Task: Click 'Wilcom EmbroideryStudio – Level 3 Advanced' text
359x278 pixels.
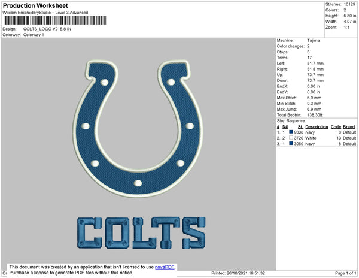Action: click(45, 13)
